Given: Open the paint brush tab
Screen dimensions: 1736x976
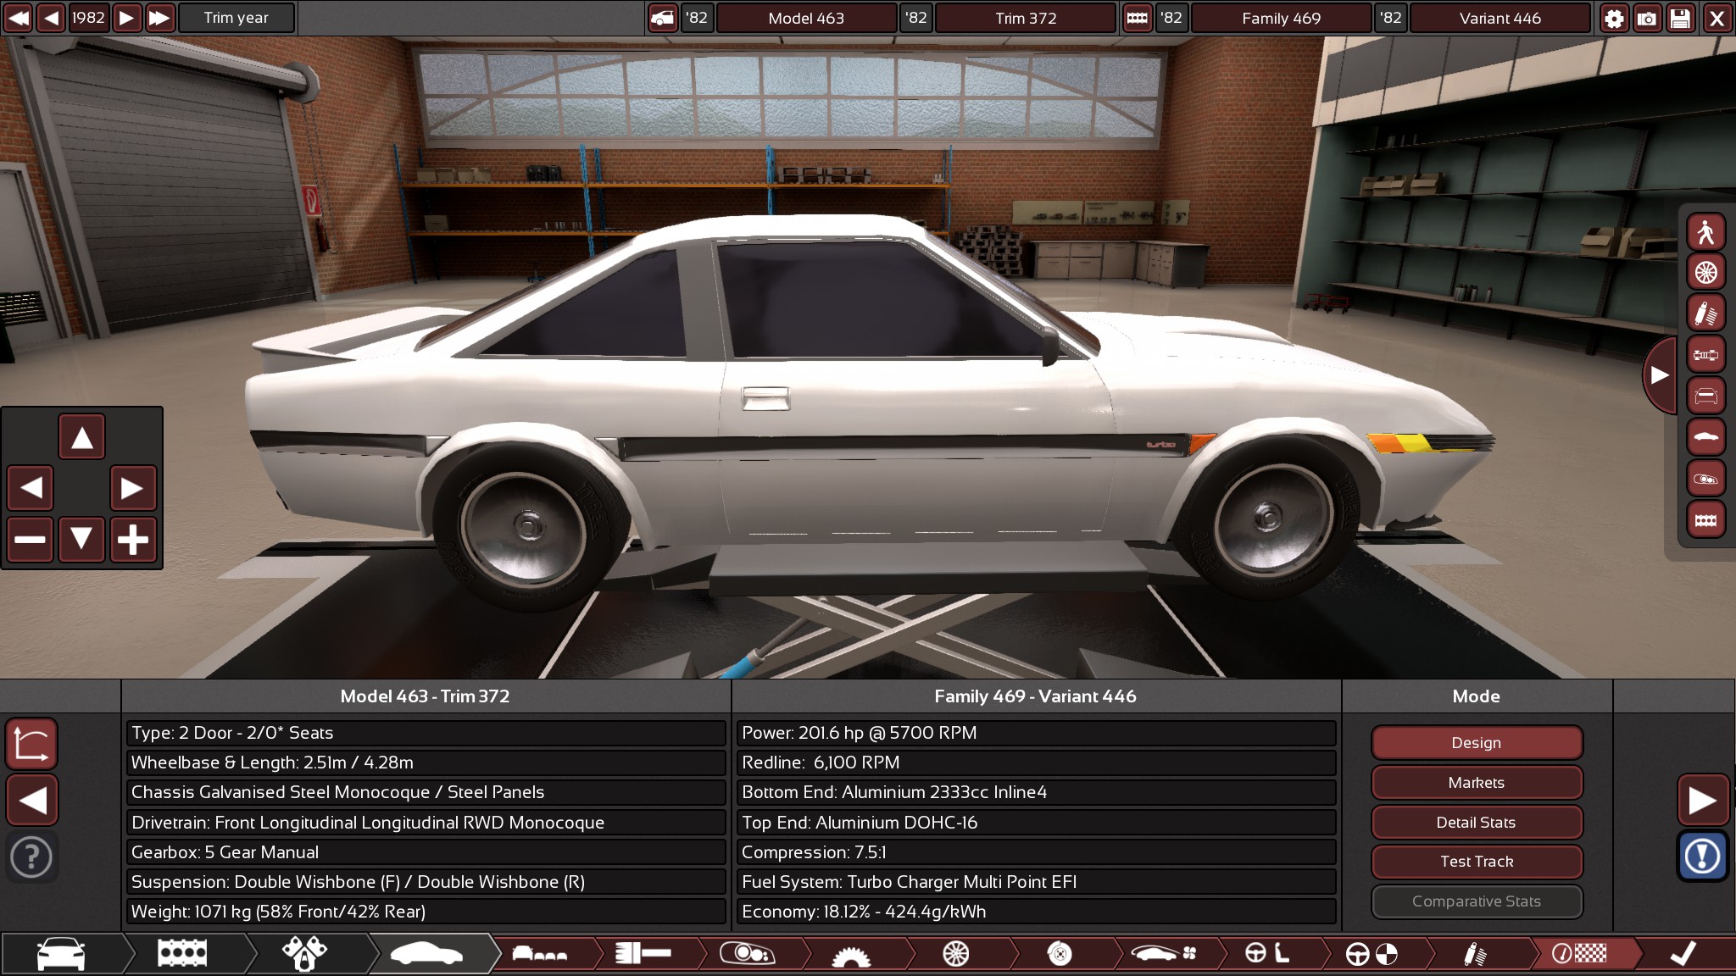Looking at the screenshot, I should point(643,954).
